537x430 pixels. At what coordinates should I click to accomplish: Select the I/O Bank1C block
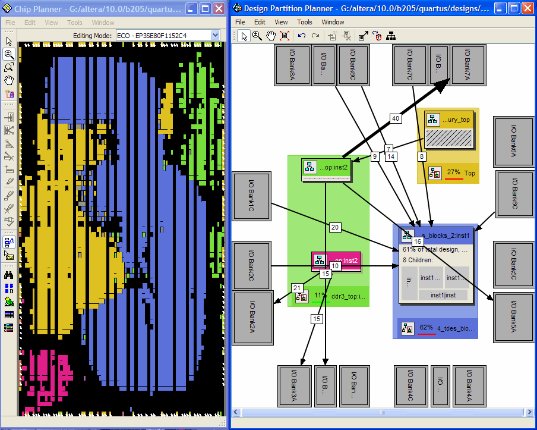click(252, 196)
